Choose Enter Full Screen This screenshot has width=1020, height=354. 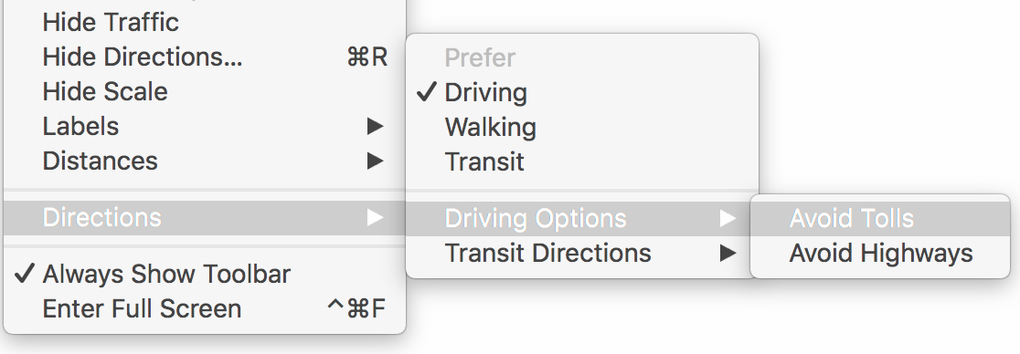coord(204,308)
